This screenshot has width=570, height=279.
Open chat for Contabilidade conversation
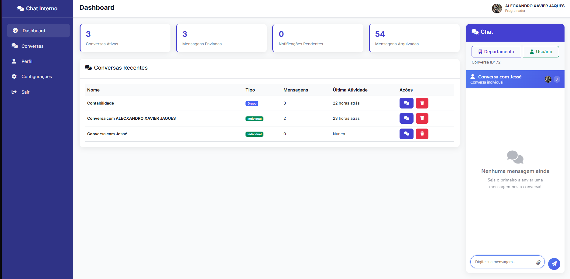tap(406, 103)
